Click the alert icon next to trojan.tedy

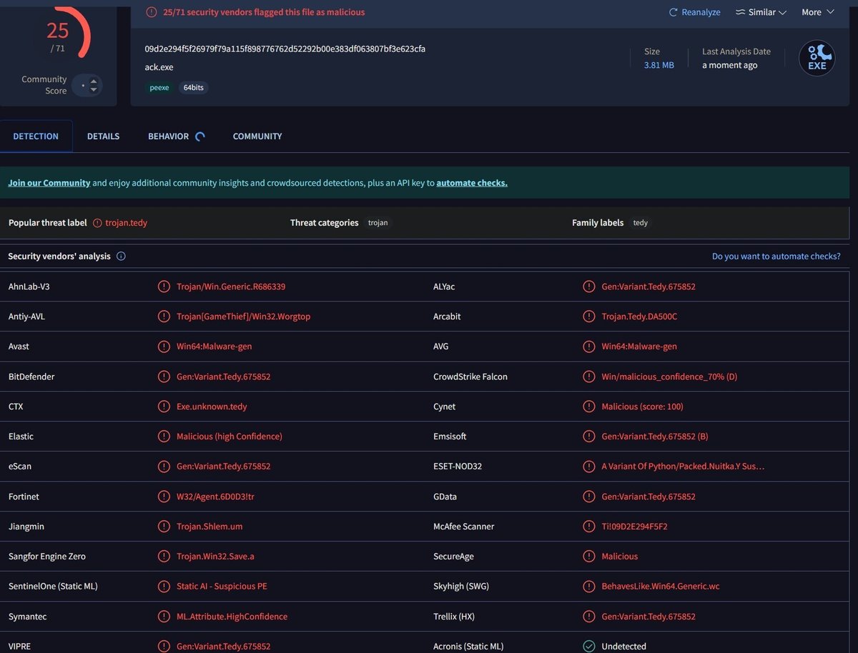coord(97,223)
